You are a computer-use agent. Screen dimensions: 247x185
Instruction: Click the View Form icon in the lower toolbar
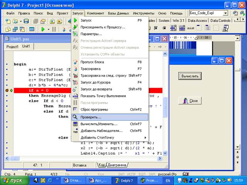(15, 29)
